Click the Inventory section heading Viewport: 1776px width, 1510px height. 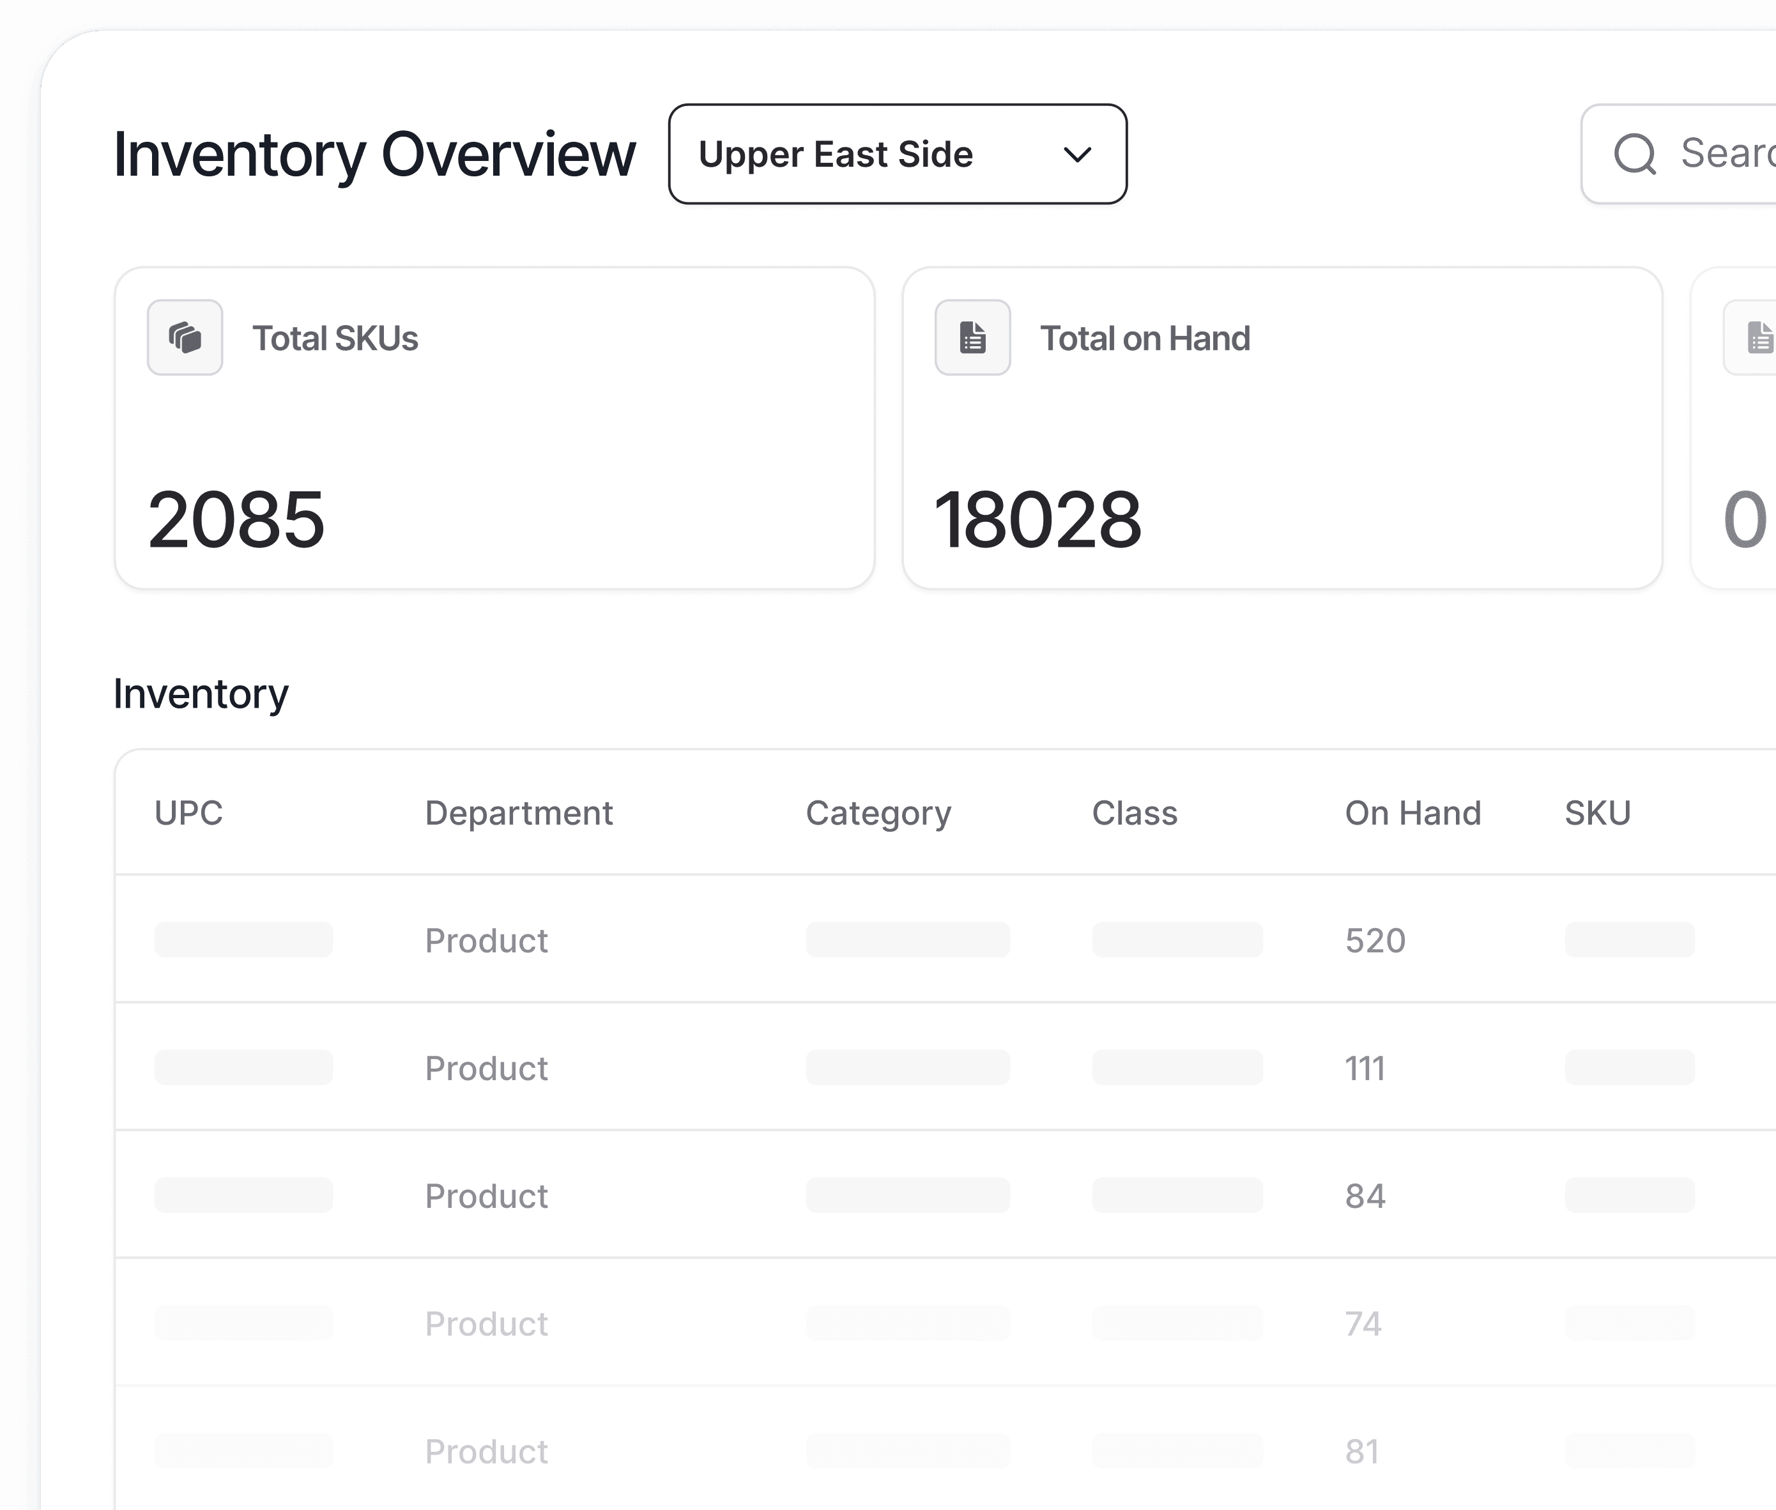coord(201,694)
